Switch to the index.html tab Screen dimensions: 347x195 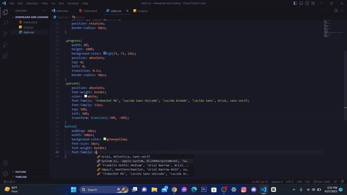coord(88,11)
